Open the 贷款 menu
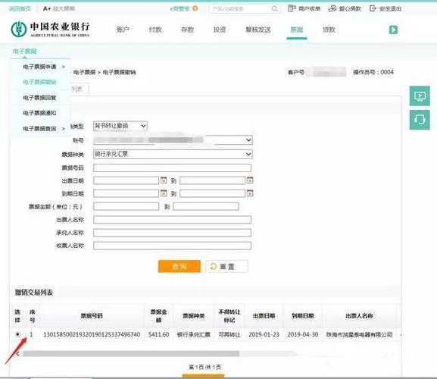Screen dimensions: 437x379 [329, 30]
